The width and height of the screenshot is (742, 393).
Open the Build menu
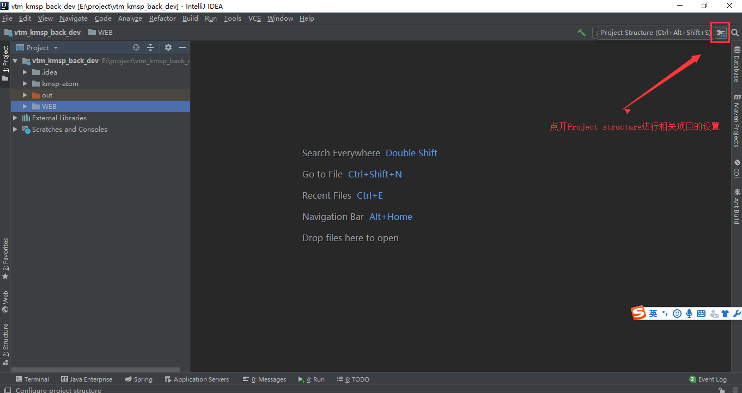coord(190,19)
